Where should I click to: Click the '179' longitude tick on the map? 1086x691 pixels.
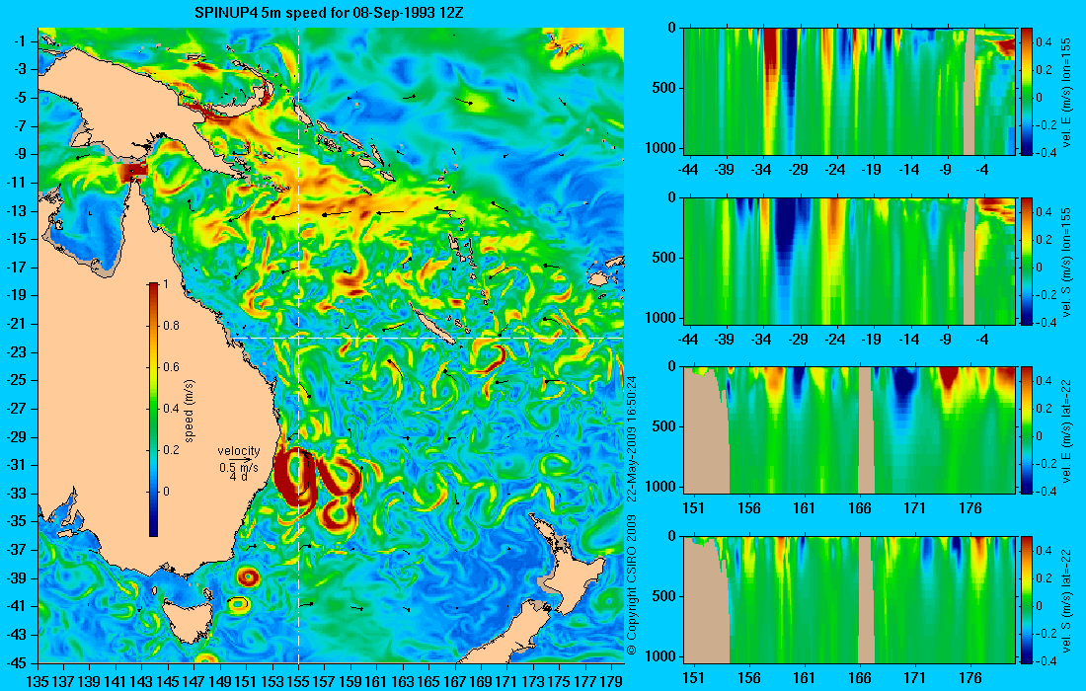pos(611,681)
